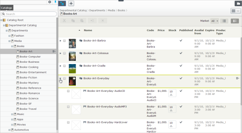242x133 pixels.
Task: Check the Books-Art-Colossus row checkbox
Action: [x=65, y=53]
